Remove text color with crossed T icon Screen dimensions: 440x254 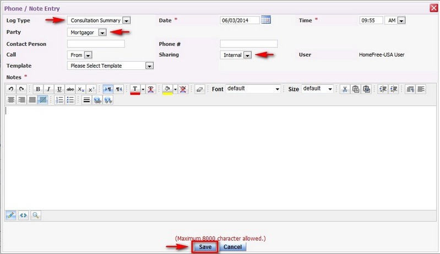click(151, 89)
